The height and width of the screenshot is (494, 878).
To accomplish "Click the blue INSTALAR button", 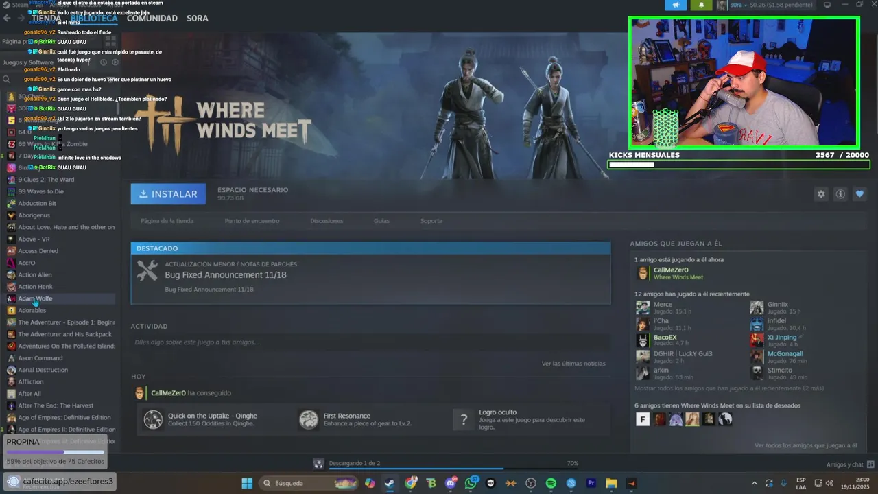I will click(x=168, y=194).
